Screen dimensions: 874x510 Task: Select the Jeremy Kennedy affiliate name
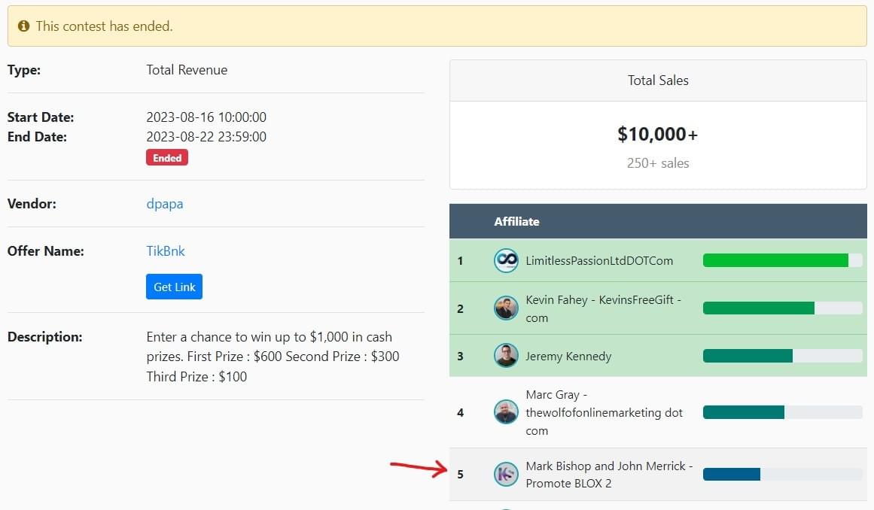pyautogui.click(x=568, y=356)
